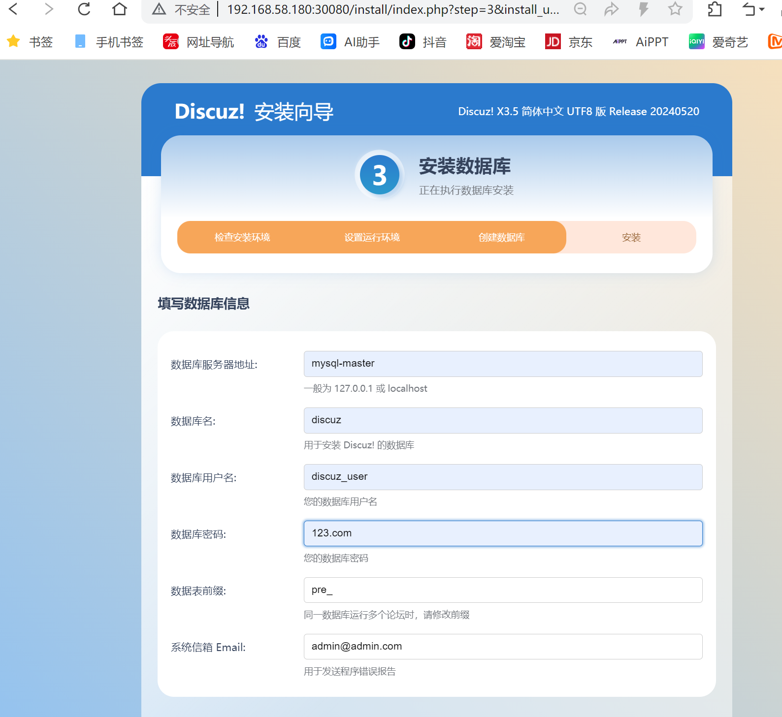
Task: Open the 网址导航 bookmark
Action: tap(198, 42)
